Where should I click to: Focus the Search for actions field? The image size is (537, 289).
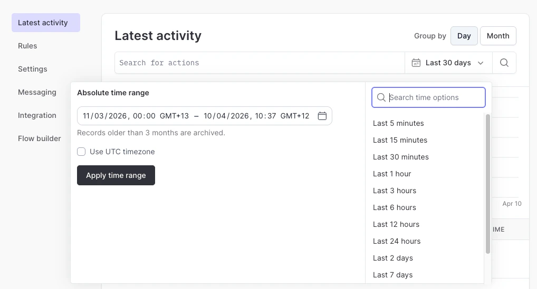click(260, 63)
